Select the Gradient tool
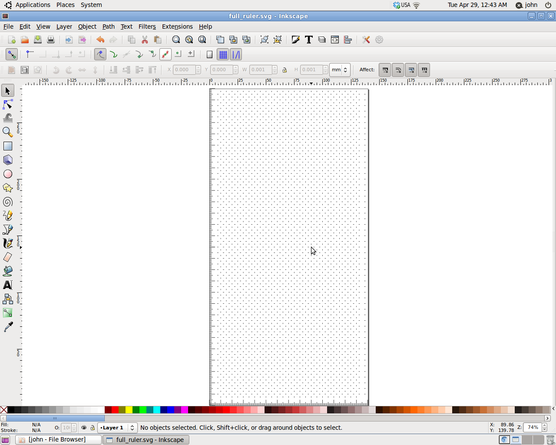The width and height of the screenshot is (556, 445). coord(8,313)
